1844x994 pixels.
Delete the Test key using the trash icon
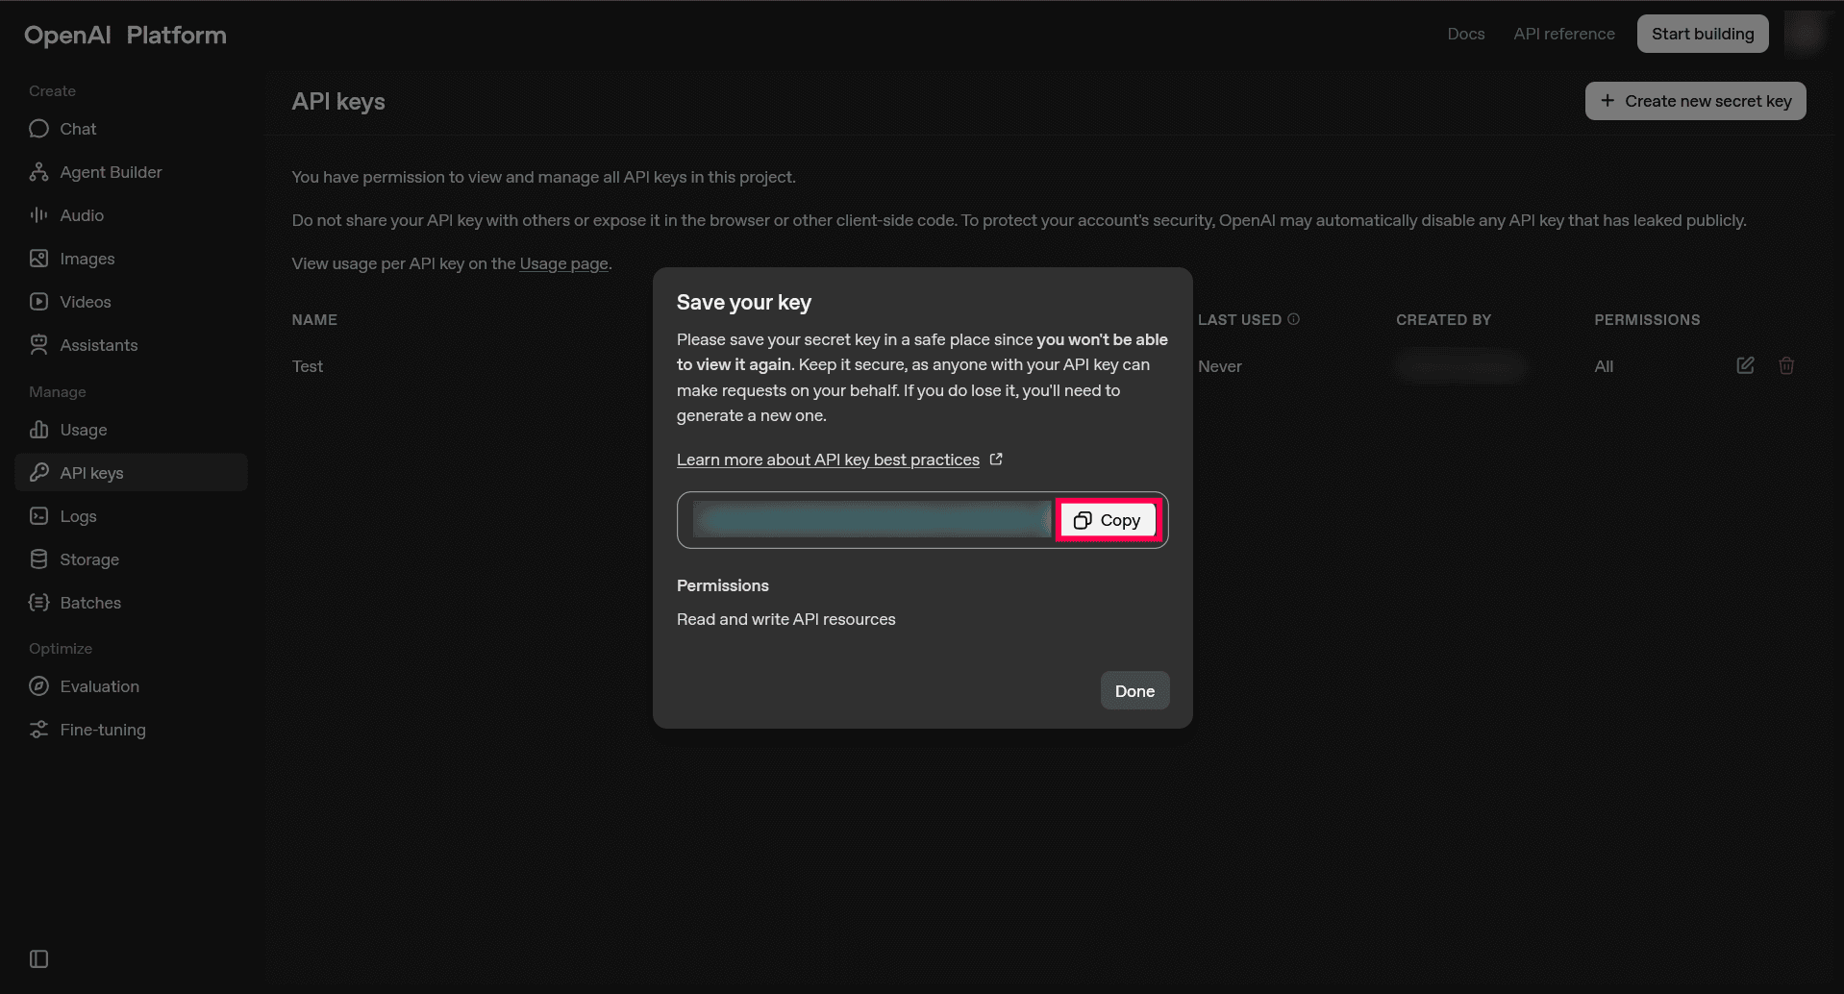coord(1786,365)
